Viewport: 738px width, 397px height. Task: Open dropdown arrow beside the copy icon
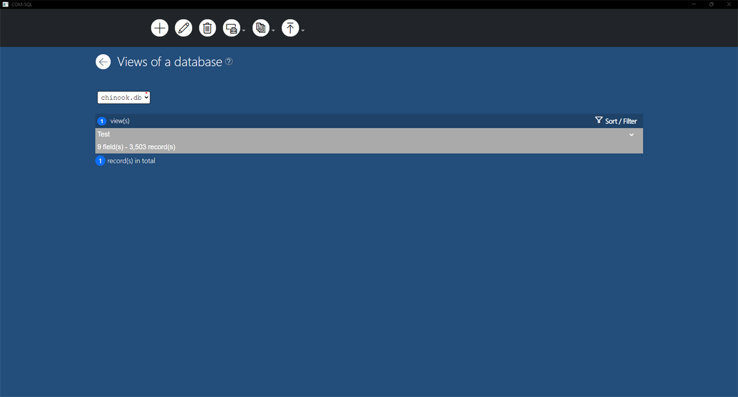[x=273, y=31]
